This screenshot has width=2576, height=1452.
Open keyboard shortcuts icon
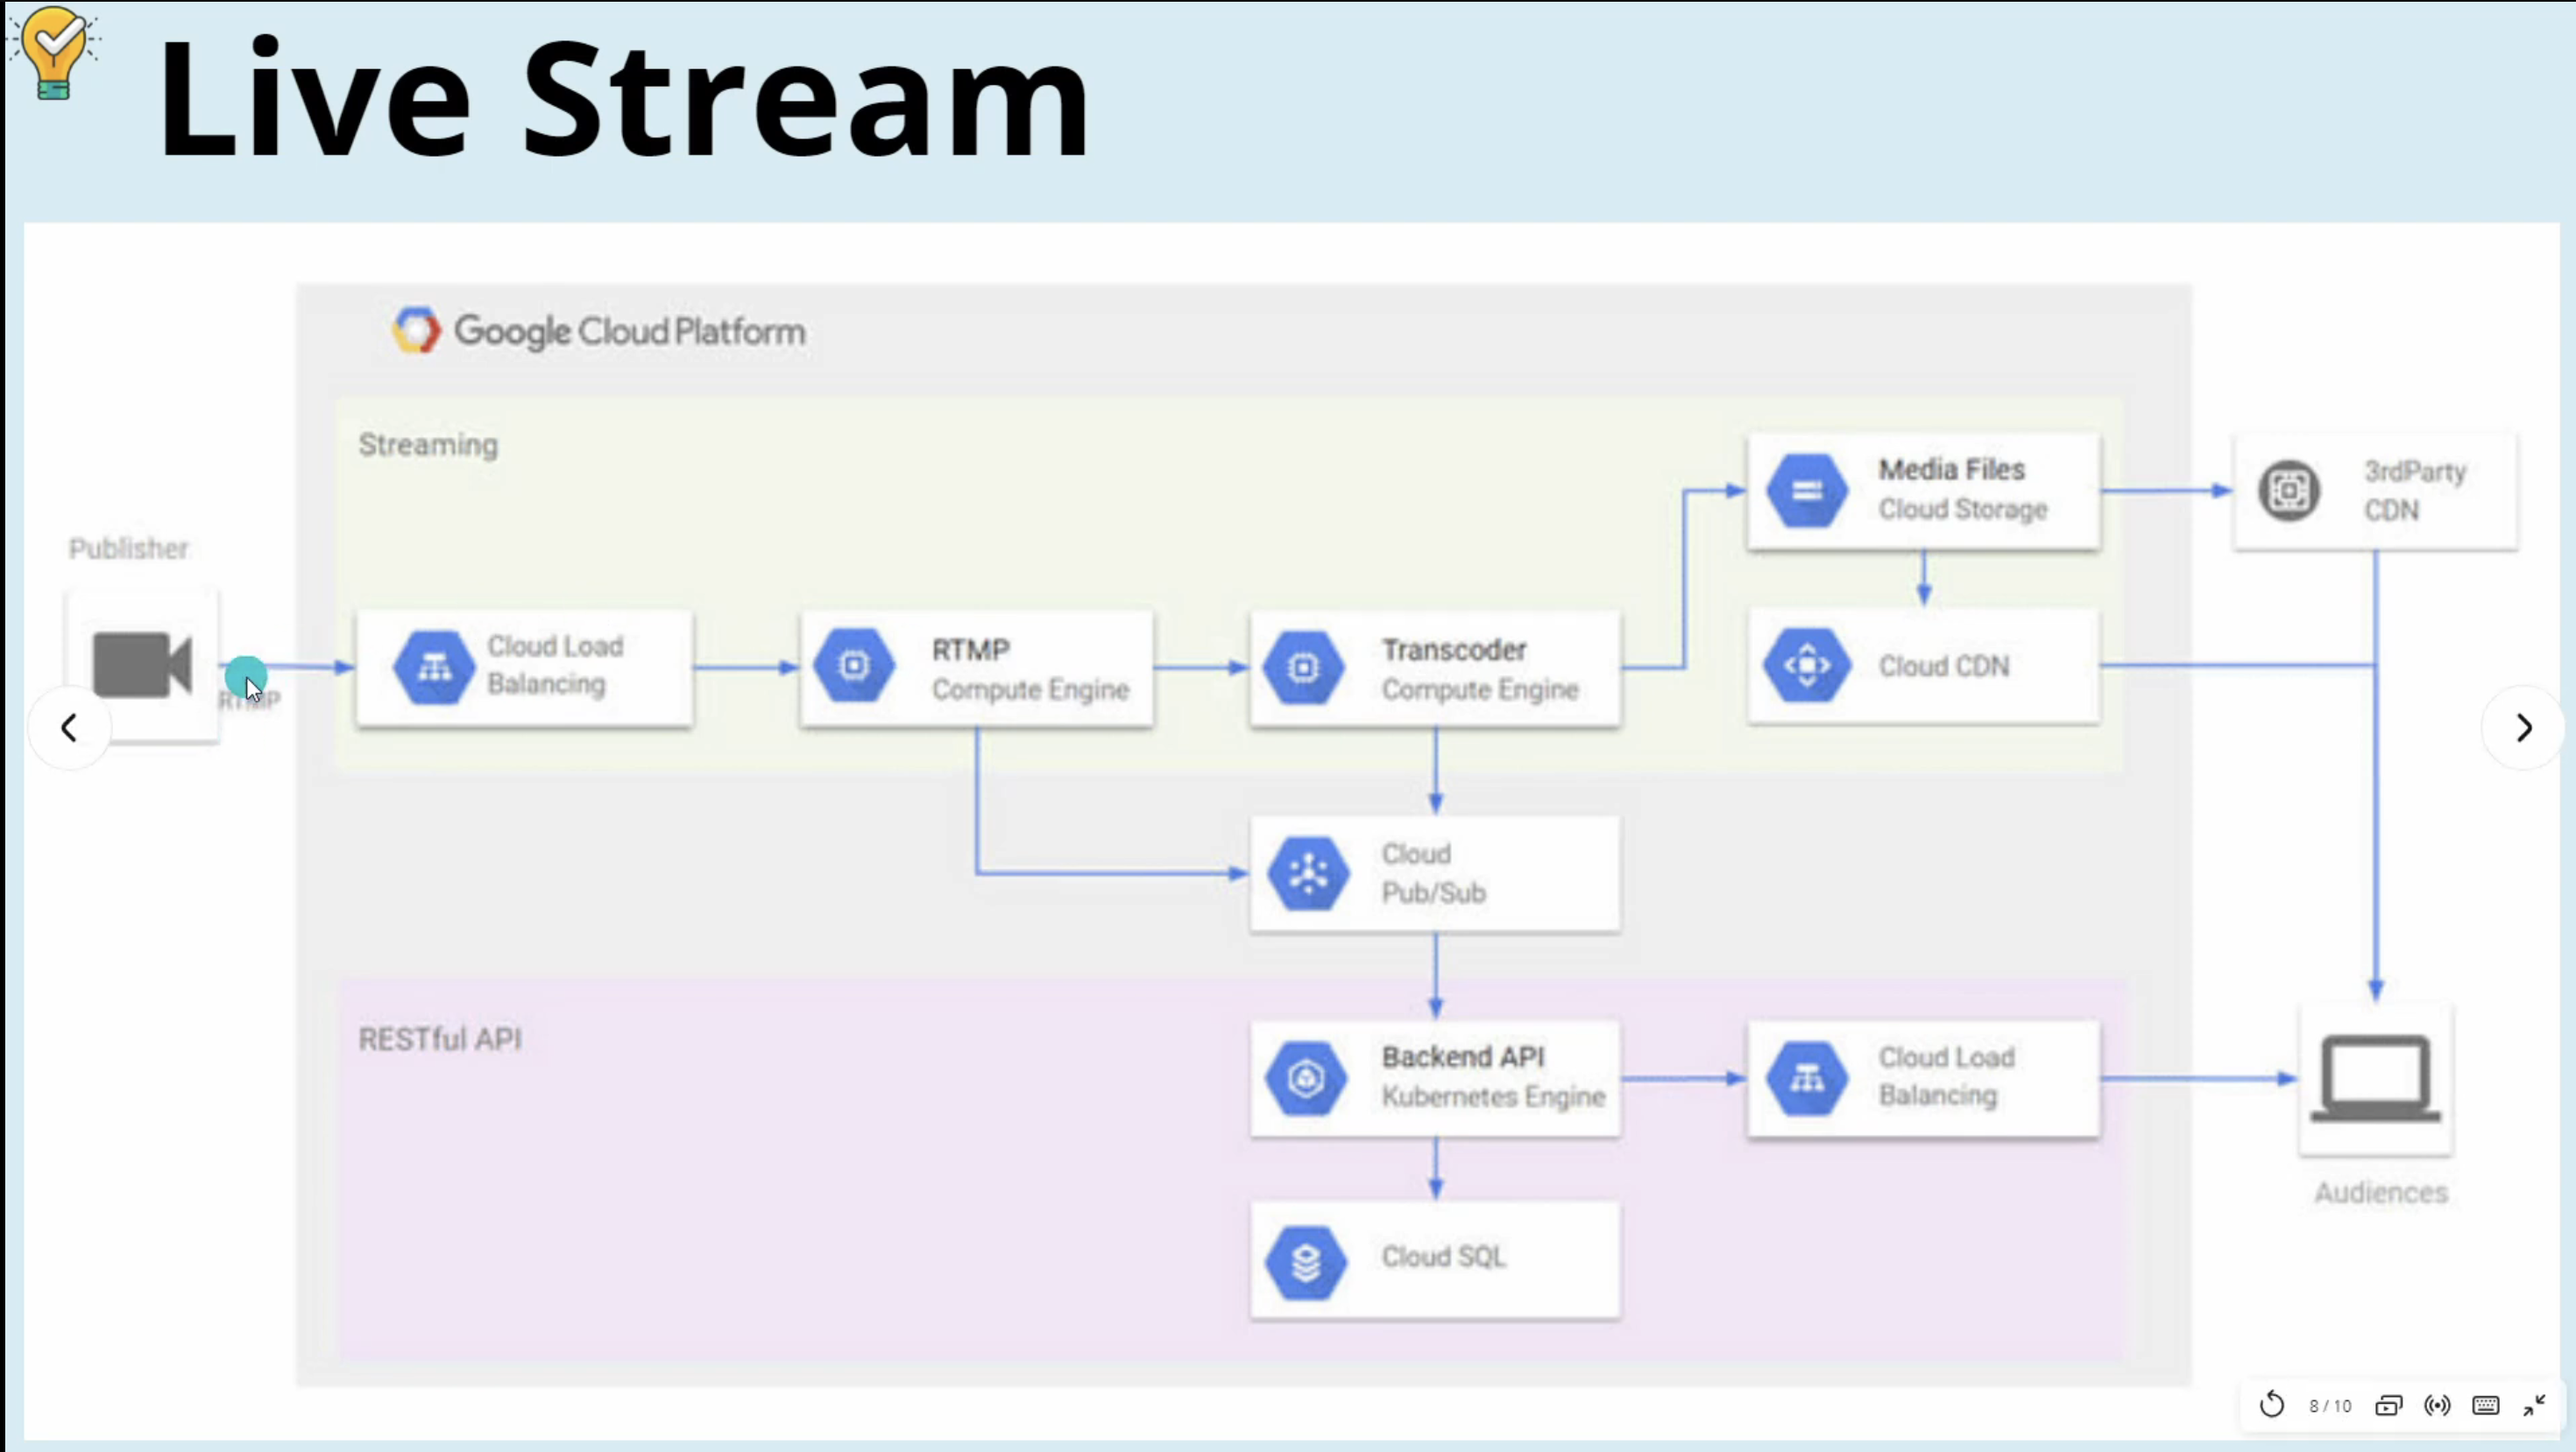(2486, 1405)
